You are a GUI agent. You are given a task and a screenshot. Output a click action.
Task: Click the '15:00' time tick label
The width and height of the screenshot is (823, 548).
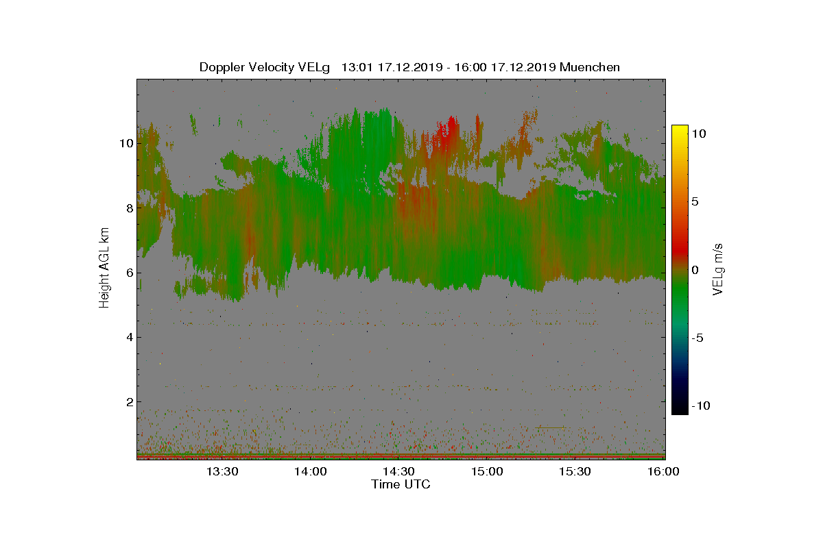(x=487, y=471)
